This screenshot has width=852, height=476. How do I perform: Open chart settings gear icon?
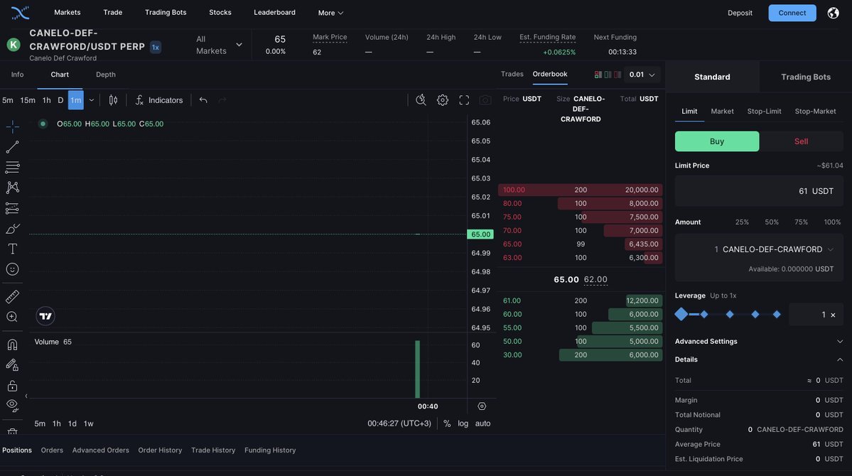(x=443, y=100)
